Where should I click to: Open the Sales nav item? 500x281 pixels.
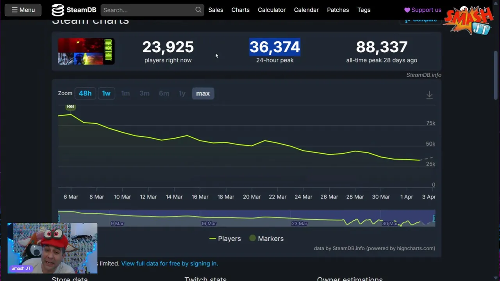216,10
